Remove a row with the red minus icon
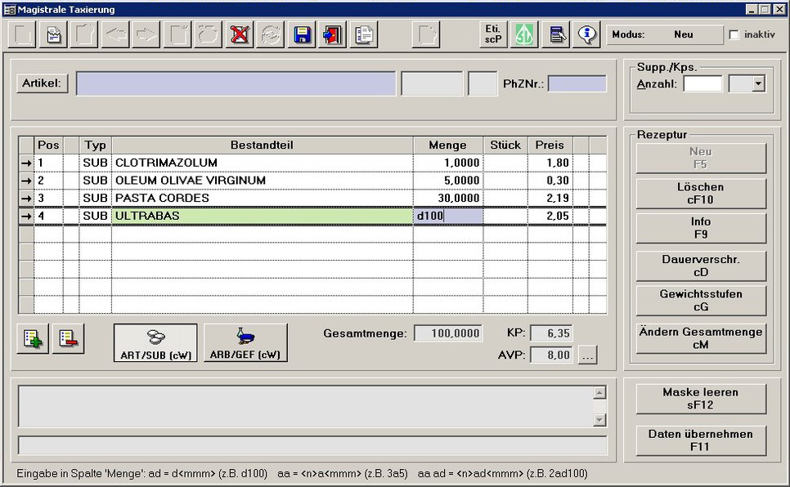Viewport: 790px width, 487px height. tap(69, 337)
